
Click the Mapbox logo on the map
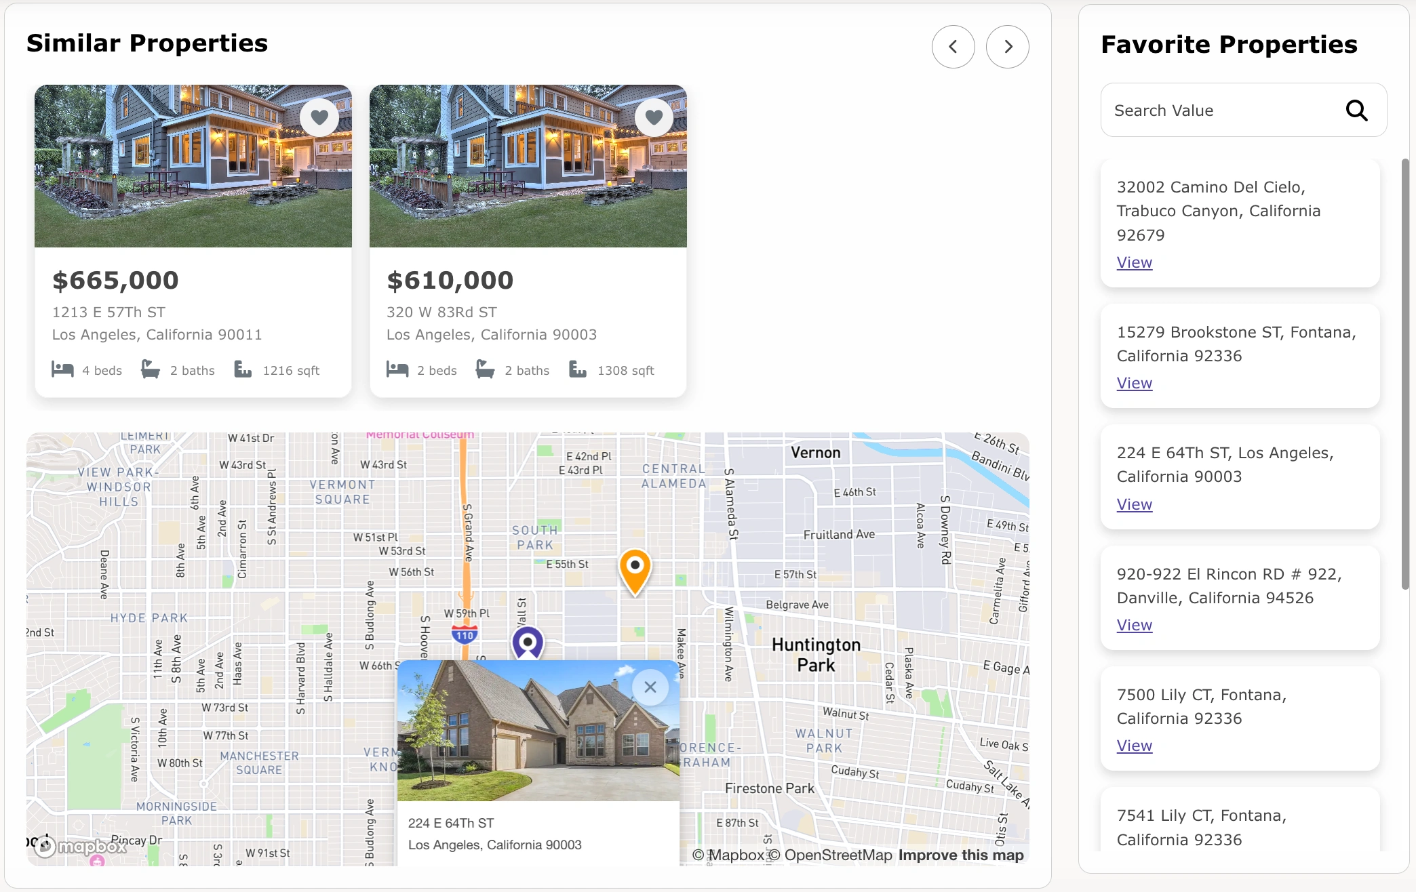pyautogui.click(x=78, y=847)
